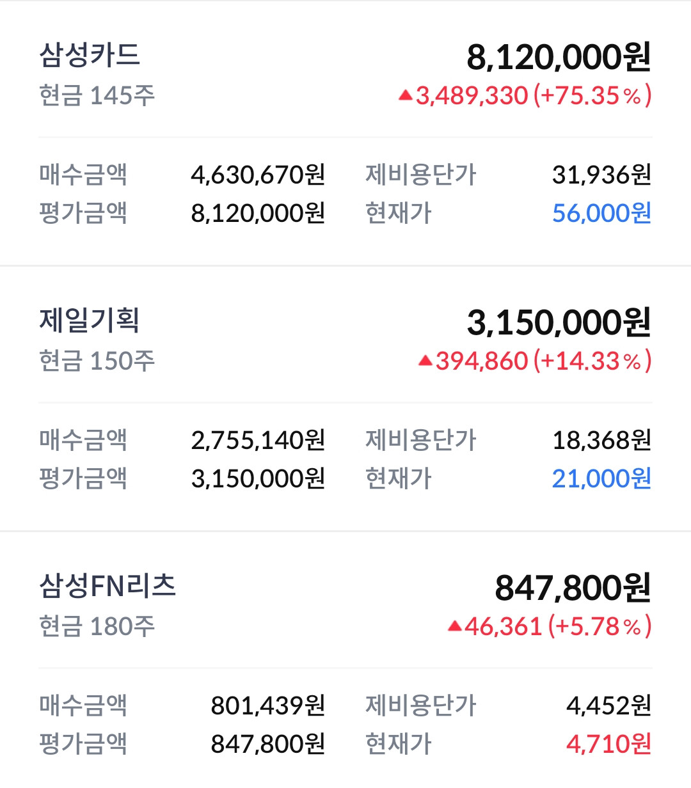The width and height of the screenshot is (691, 788).
Task: Click red up-triangle beside 3,489,330 gain
Action: click(405, 96)
